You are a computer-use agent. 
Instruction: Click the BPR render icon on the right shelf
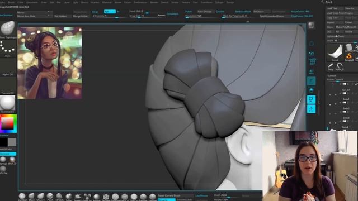pos(311,25)
